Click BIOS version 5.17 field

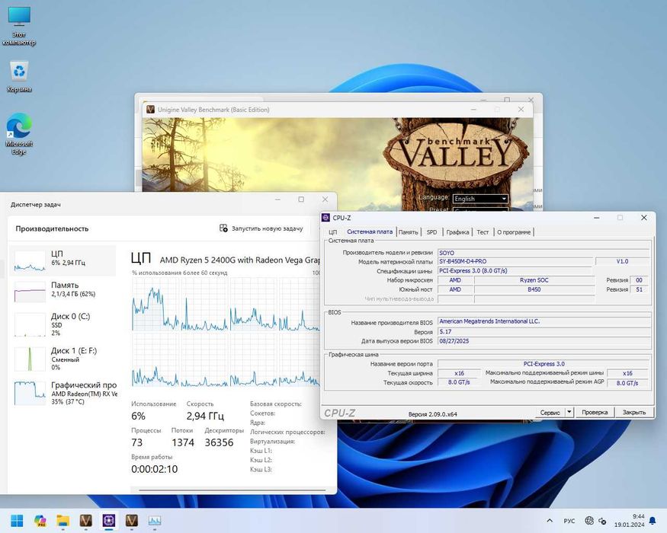[544, 331]
